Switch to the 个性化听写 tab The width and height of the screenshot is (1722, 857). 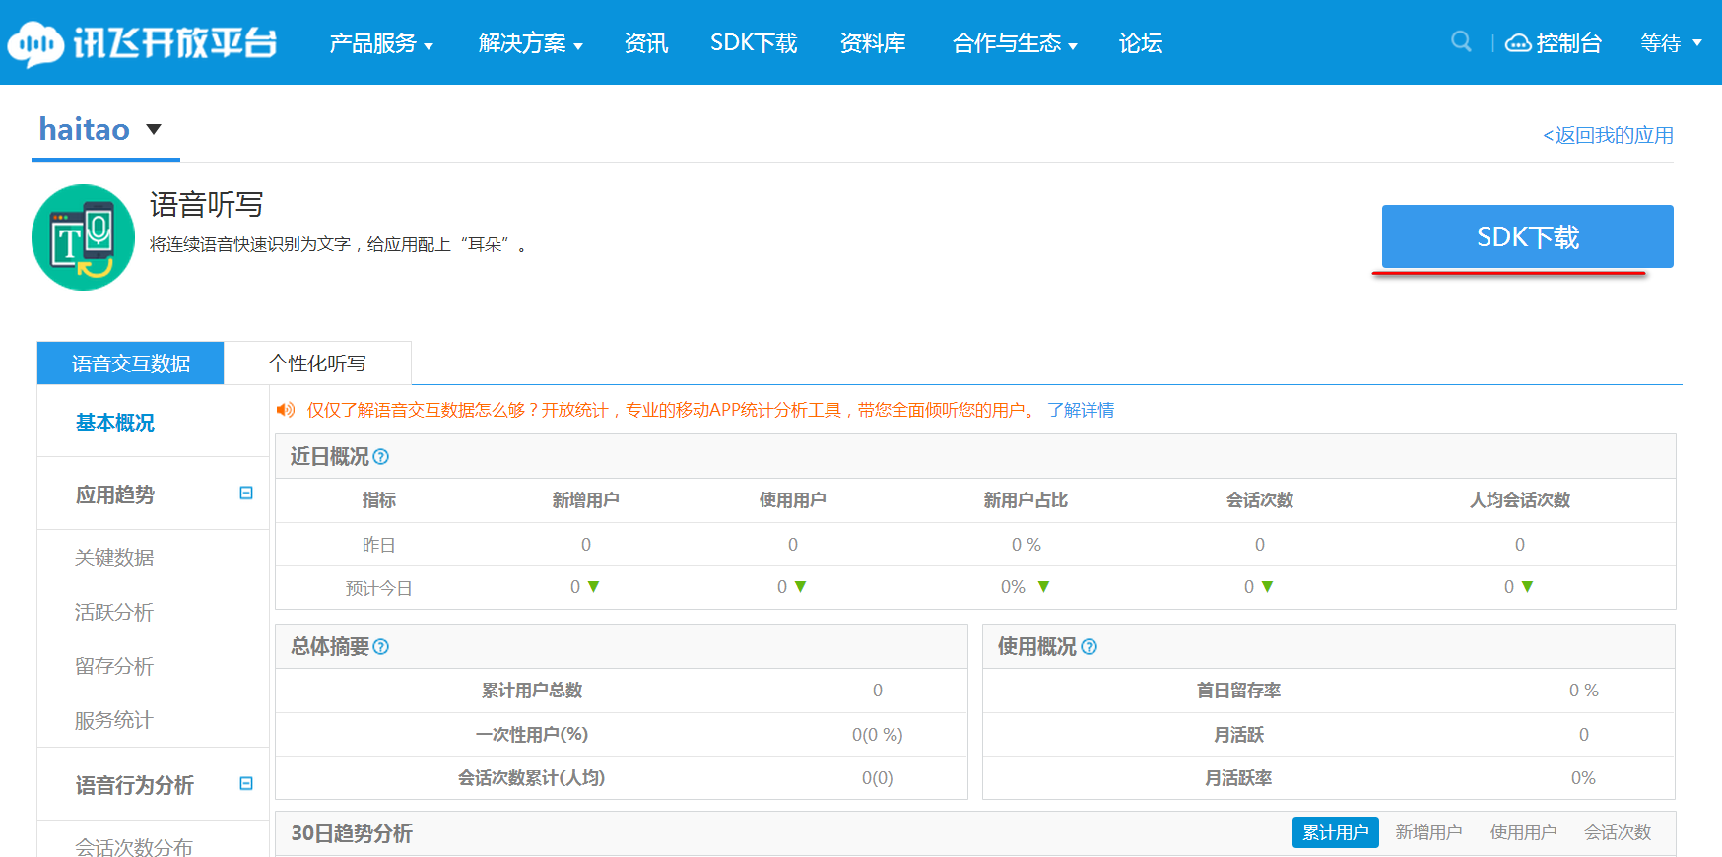tap(317, 363)
